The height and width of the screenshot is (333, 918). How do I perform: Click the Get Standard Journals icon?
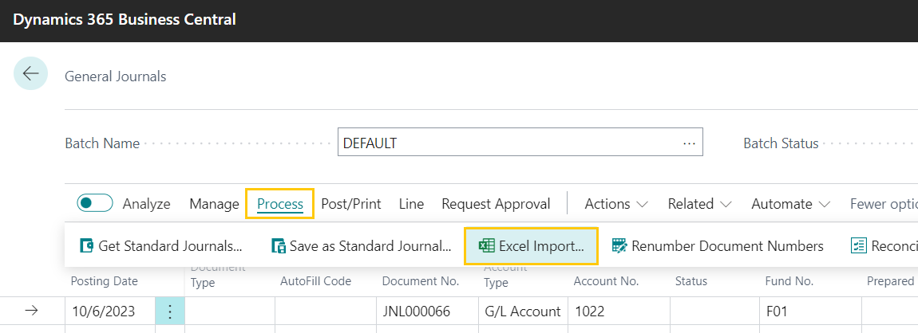click(x=86, y=246)
